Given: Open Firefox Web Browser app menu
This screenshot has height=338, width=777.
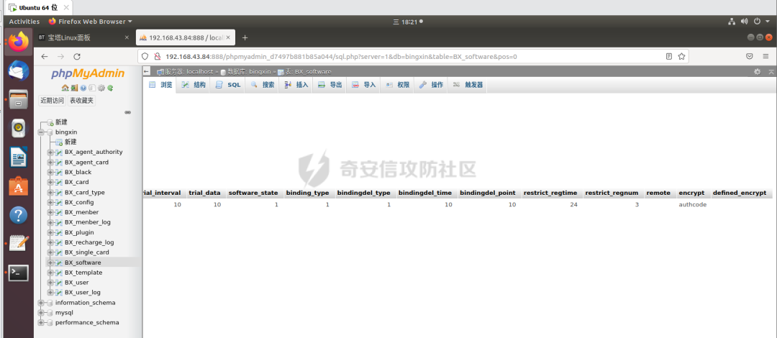Looking at the screenshot, I should coord(91,22).
